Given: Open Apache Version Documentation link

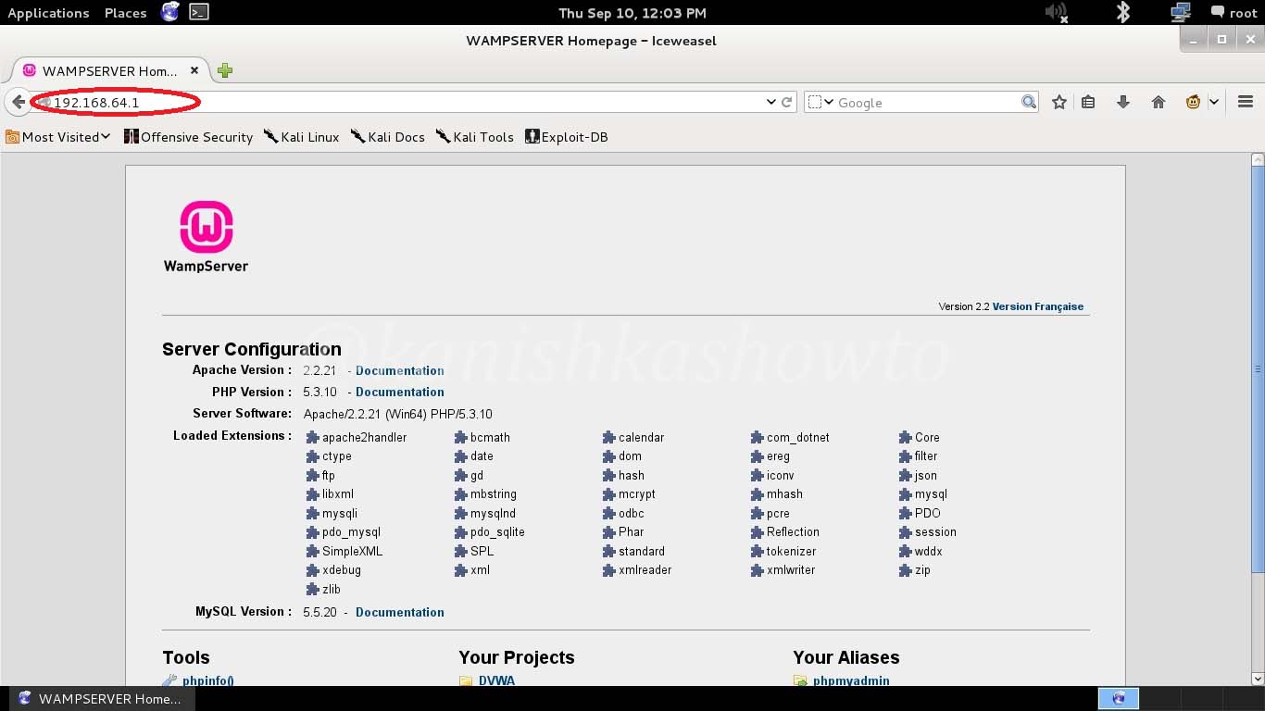Looking at the screenshot, I should pos(400,370).
